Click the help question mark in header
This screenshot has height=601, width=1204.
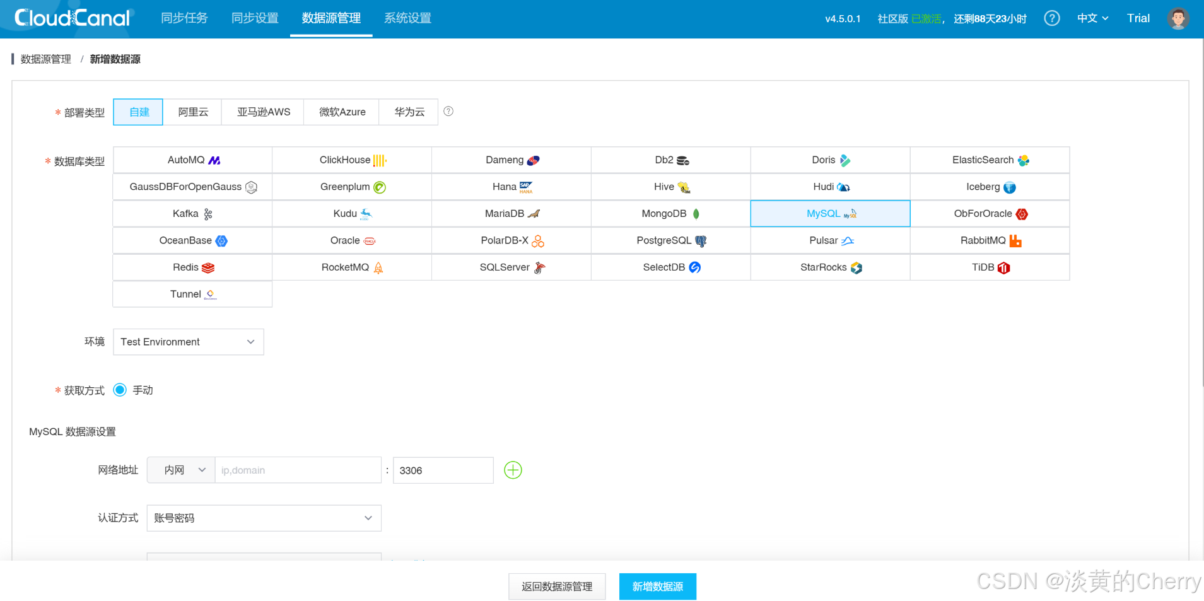tap(1051, 18)
